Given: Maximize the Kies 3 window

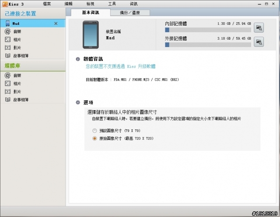Looking at the screenshot, I should click(x=266, y=4).
